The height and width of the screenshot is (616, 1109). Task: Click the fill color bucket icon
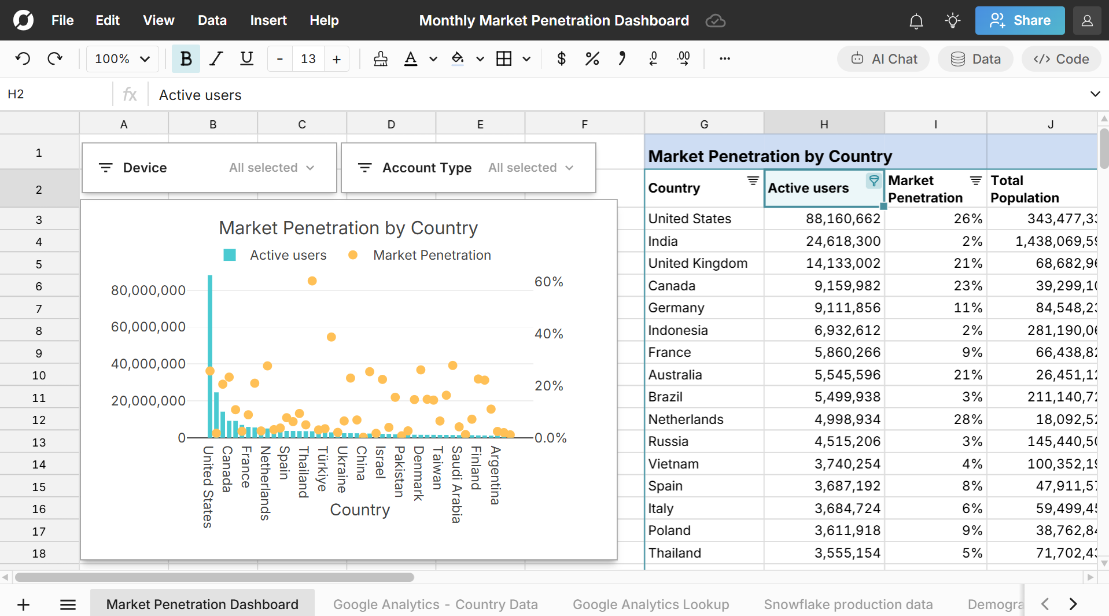click(458, 58)
